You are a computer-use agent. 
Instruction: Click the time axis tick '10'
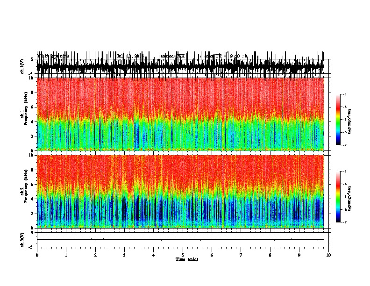click(x=328, y=255)
